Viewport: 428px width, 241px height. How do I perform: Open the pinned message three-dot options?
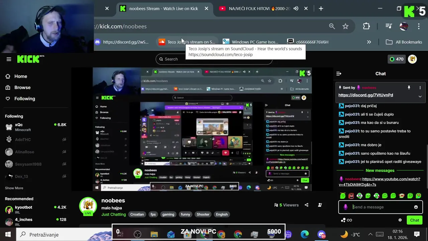coord(420,88)
